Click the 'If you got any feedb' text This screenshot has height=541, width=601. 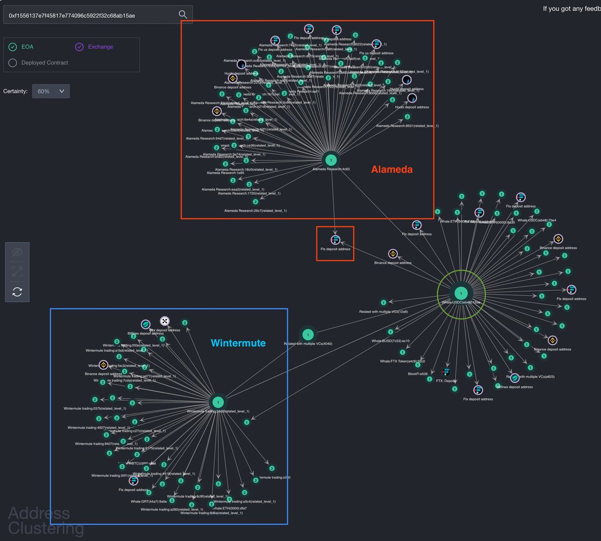[571, 9]
